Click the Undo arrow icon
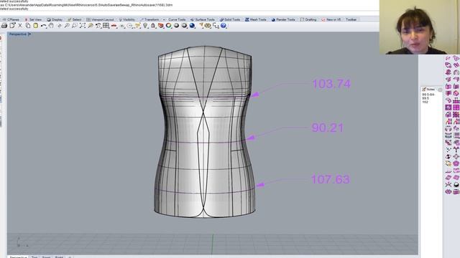The image size is (460, 258). 43,26
